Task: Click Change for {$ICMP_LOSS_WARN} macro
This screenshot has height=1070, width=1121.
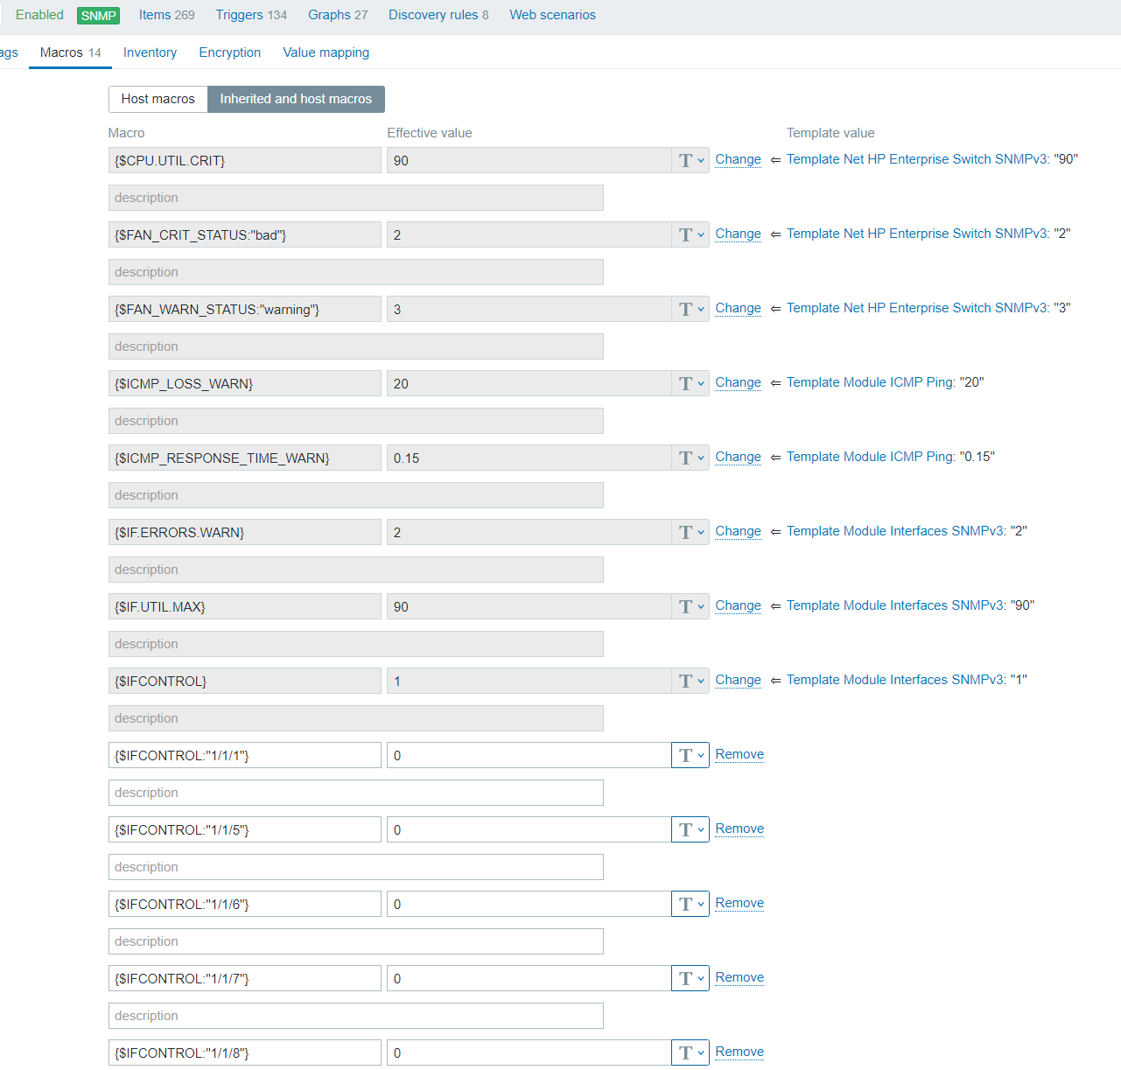Action: coord(739,382)
